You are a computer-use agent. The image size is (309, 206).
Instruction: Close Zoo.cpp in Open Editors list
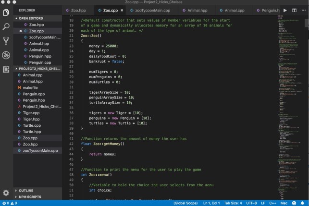click(20, 30)
